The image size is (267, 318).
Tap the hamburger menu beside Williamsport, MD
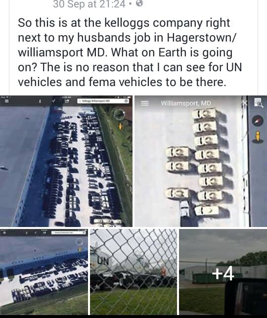click(144, 103)
